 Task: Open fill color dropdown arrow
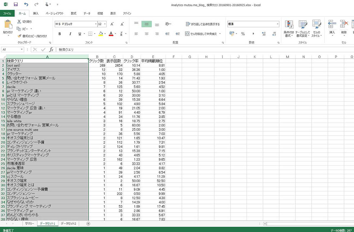[105, 34]
